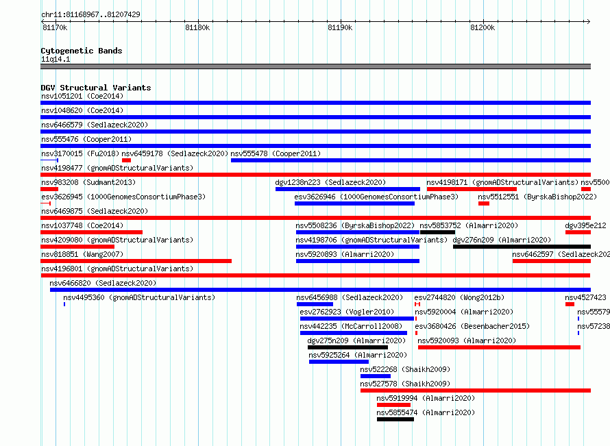
Task: Select small red bar under nsv5512551
Action: click(x=484, y=203)
